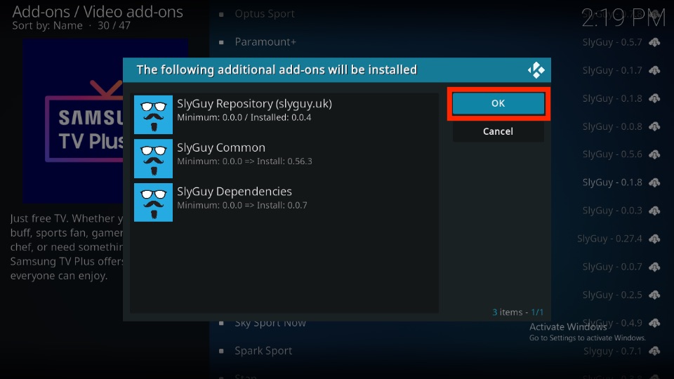Click download cloud icon beside Slyguy - 0.7.1
This screenshot has width=674, height=379.
coord(654,351)
